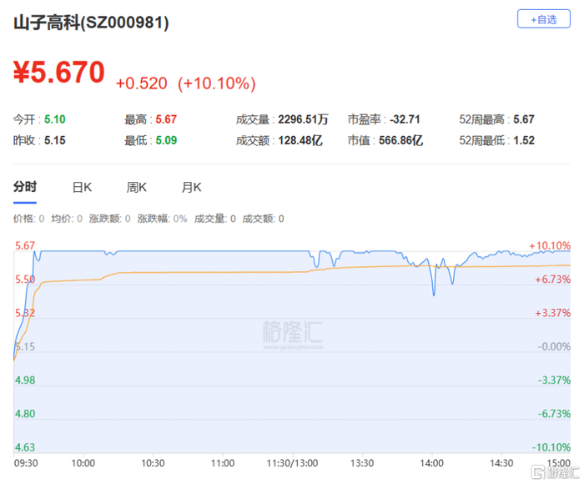The image size is (584, 484).
Task: Click the 涨跌幅: 0% chart readout
Action: [x=162, y=219]
